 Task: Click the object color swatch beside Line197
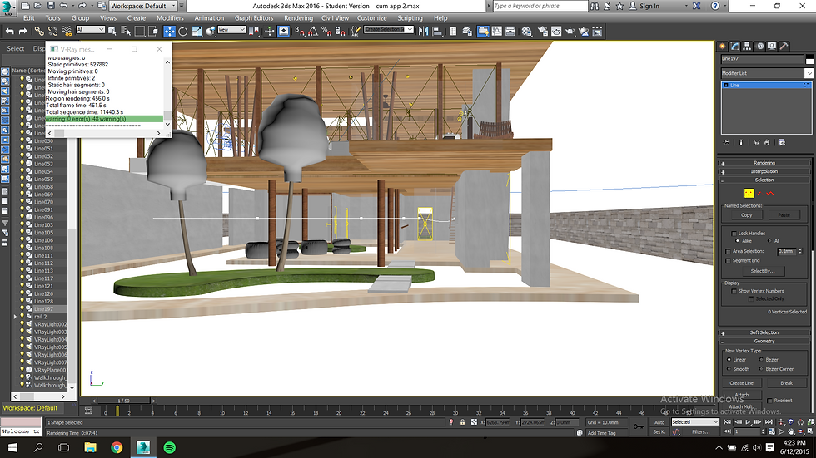point(809,59)
